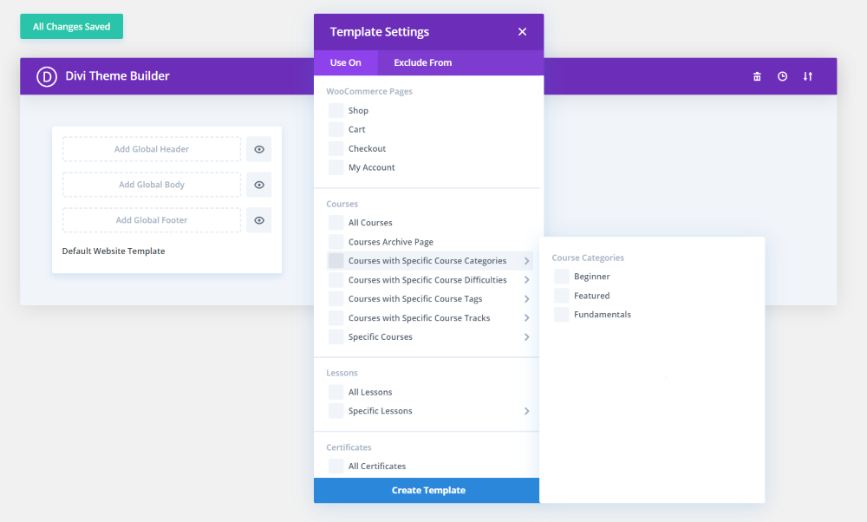867x522 pixels.
Task: Close the Template Settings dialog
Action: (522, 32)
